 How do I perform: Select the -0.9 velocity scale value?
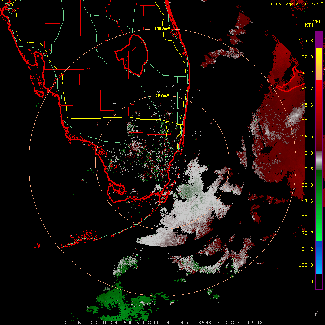[x=307, y=153]
